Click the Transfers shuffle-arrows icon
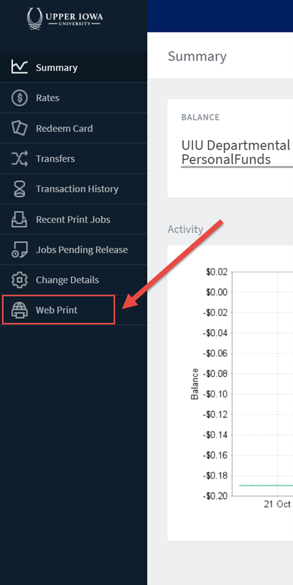Screen dimensions: 293x585 20,158
